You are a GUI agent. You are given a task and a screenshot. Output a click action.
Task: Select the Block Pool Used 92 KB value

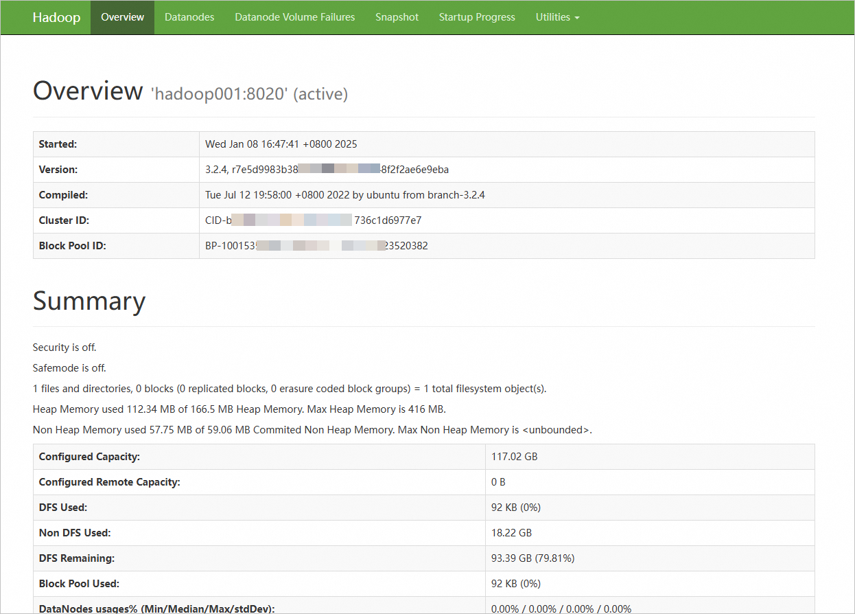click(516, 584)
